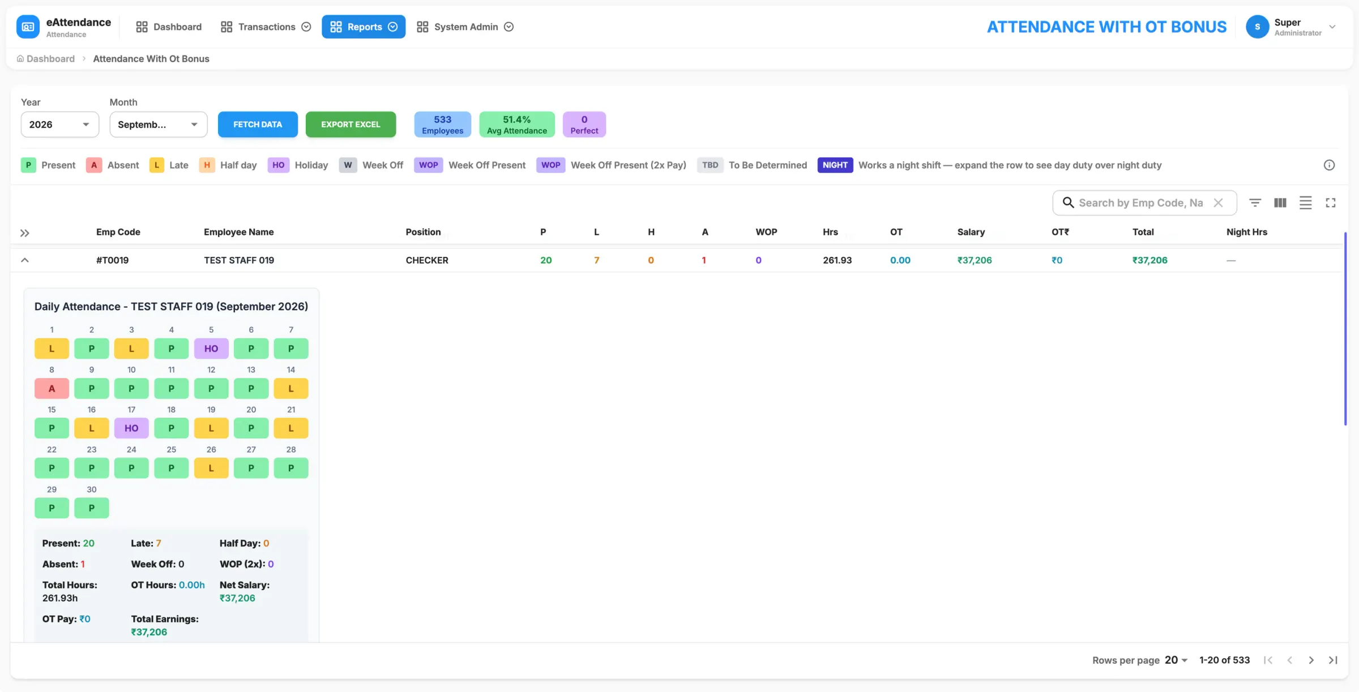The width and height of the screenshot is (1359, 692).
Task: Click the Absent A legend icon
Action: (x=94, y=165)
